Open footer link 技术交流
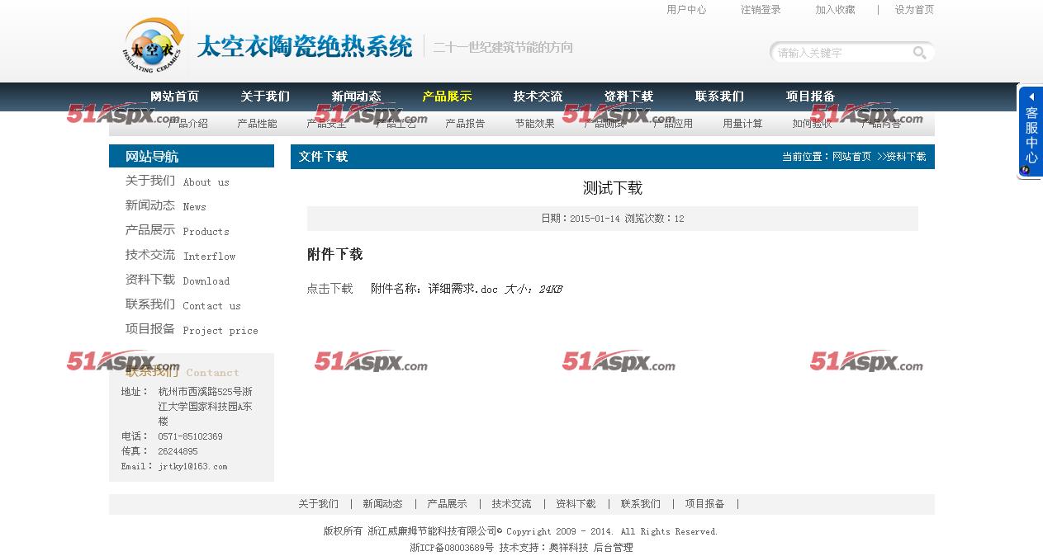The width and height of the screenshot is (1043, 556). pos(511,504)
